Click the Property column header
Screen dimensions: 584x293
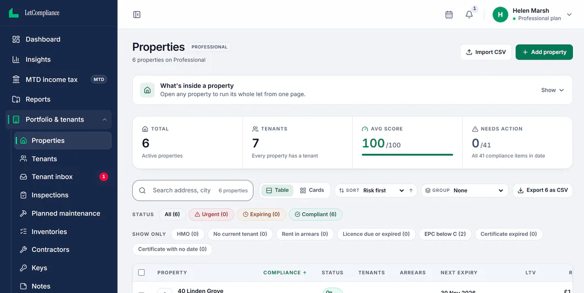click(x=172, y=273)
